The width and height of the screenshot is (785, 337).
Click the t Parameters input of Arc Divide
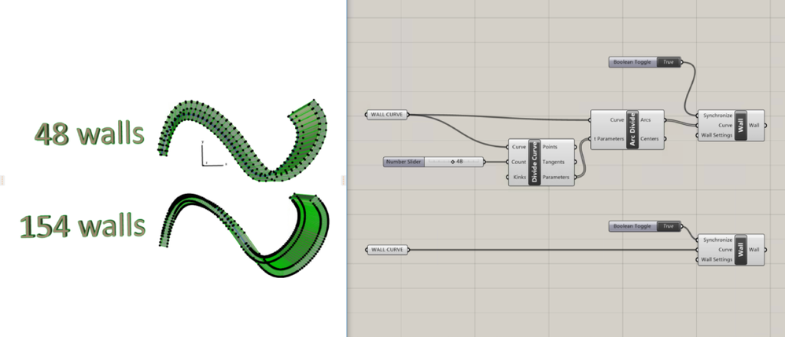pos(610,139)
